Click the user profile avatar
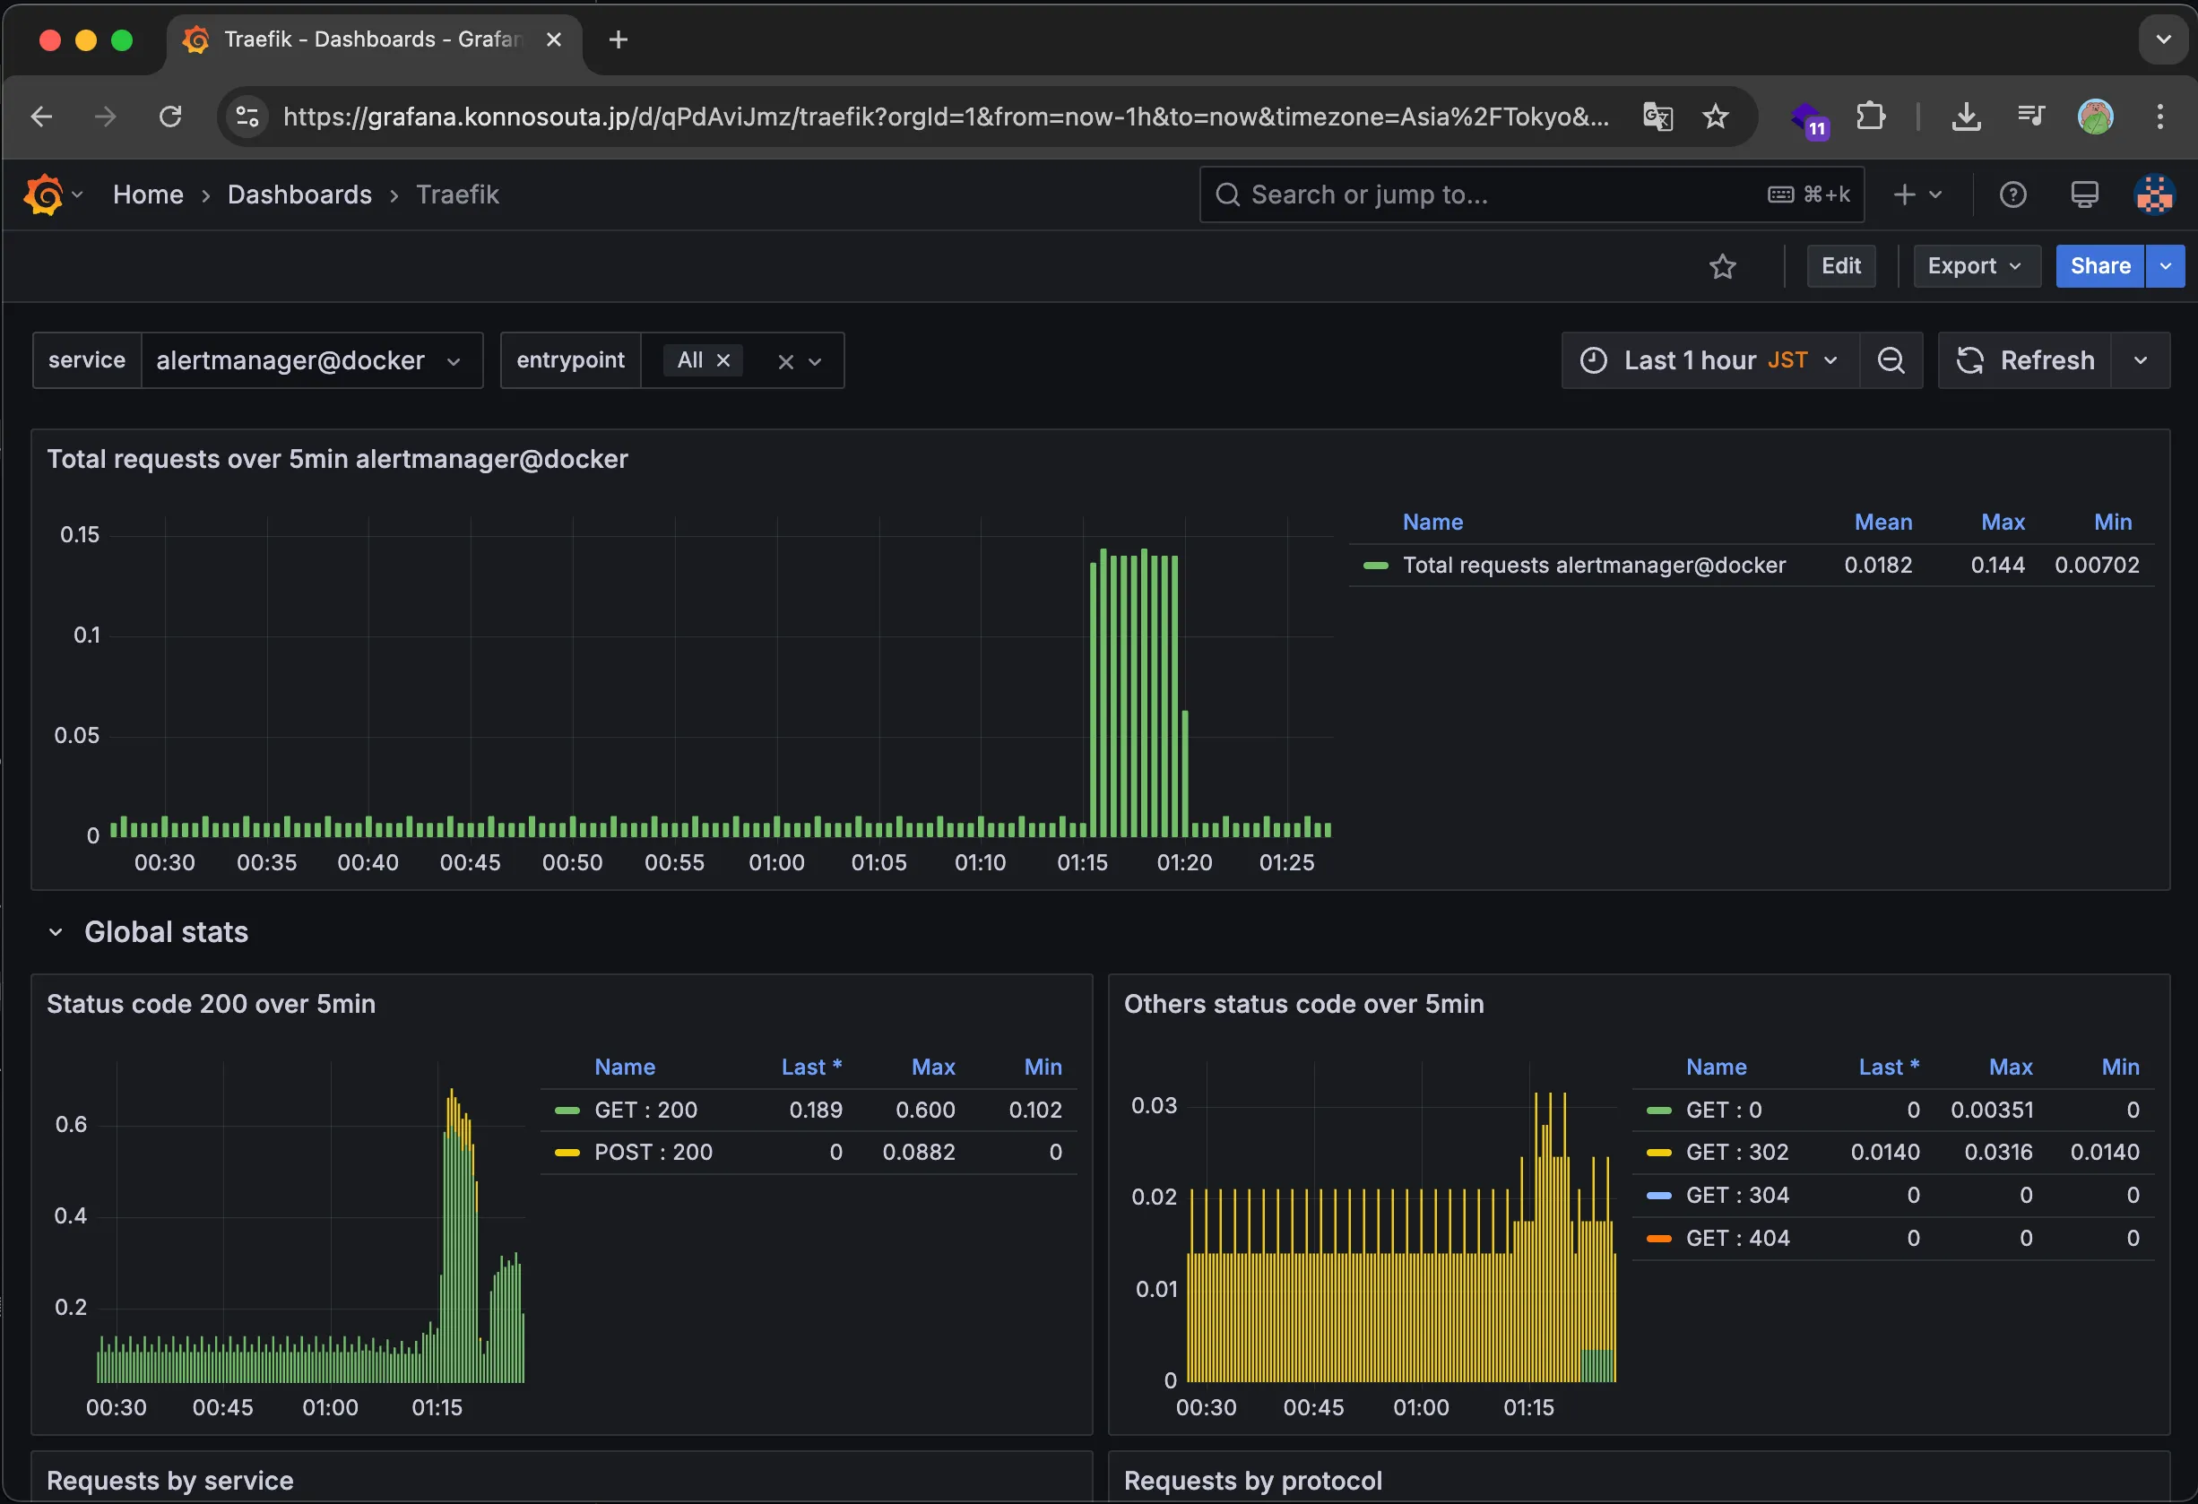 click(x=2153, y=194)
